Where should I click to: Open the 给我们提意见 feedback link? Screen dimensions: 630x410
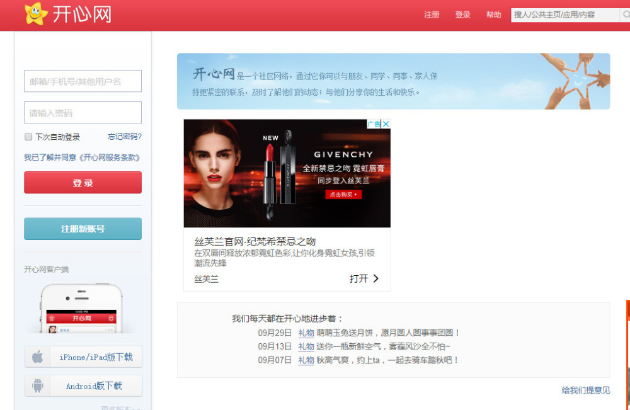586,390
